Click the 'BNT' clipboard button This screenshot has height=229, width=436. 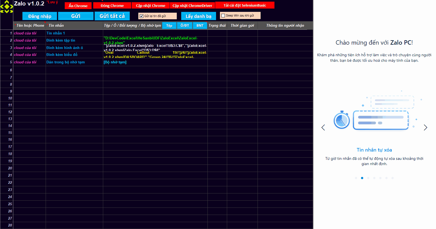tap(200, 26)
